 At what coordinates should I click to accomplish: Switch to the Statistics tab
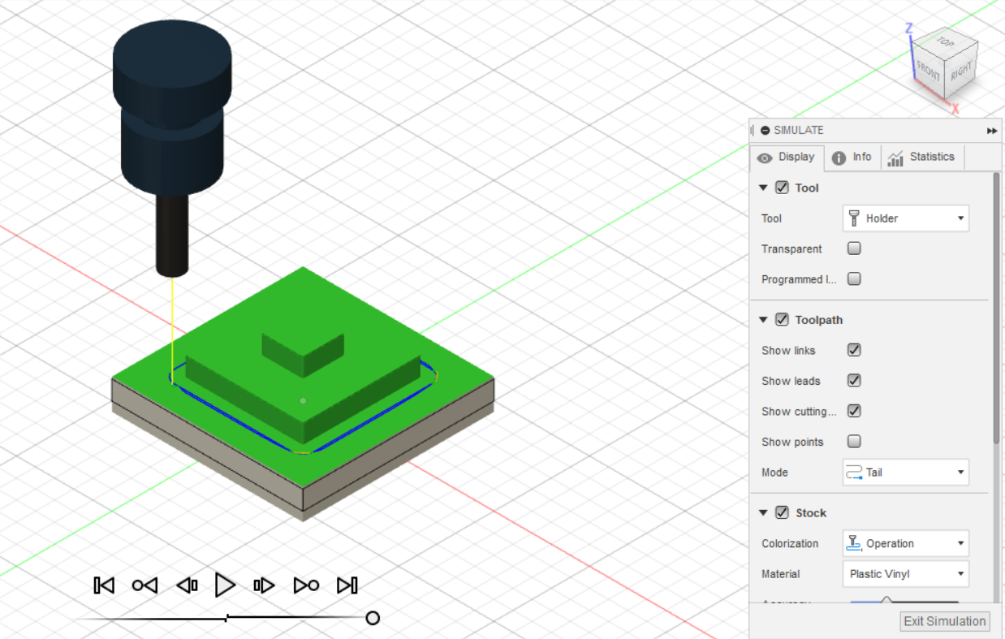coord(921,158)
